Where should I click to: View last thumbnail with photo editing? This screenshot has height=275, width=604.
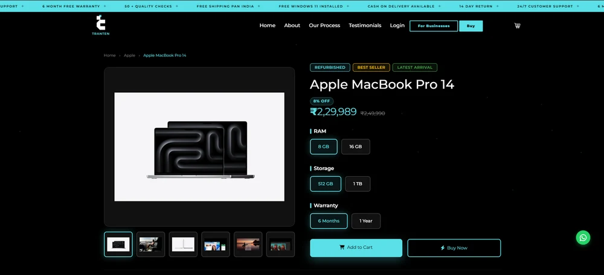tap(280, 244)
